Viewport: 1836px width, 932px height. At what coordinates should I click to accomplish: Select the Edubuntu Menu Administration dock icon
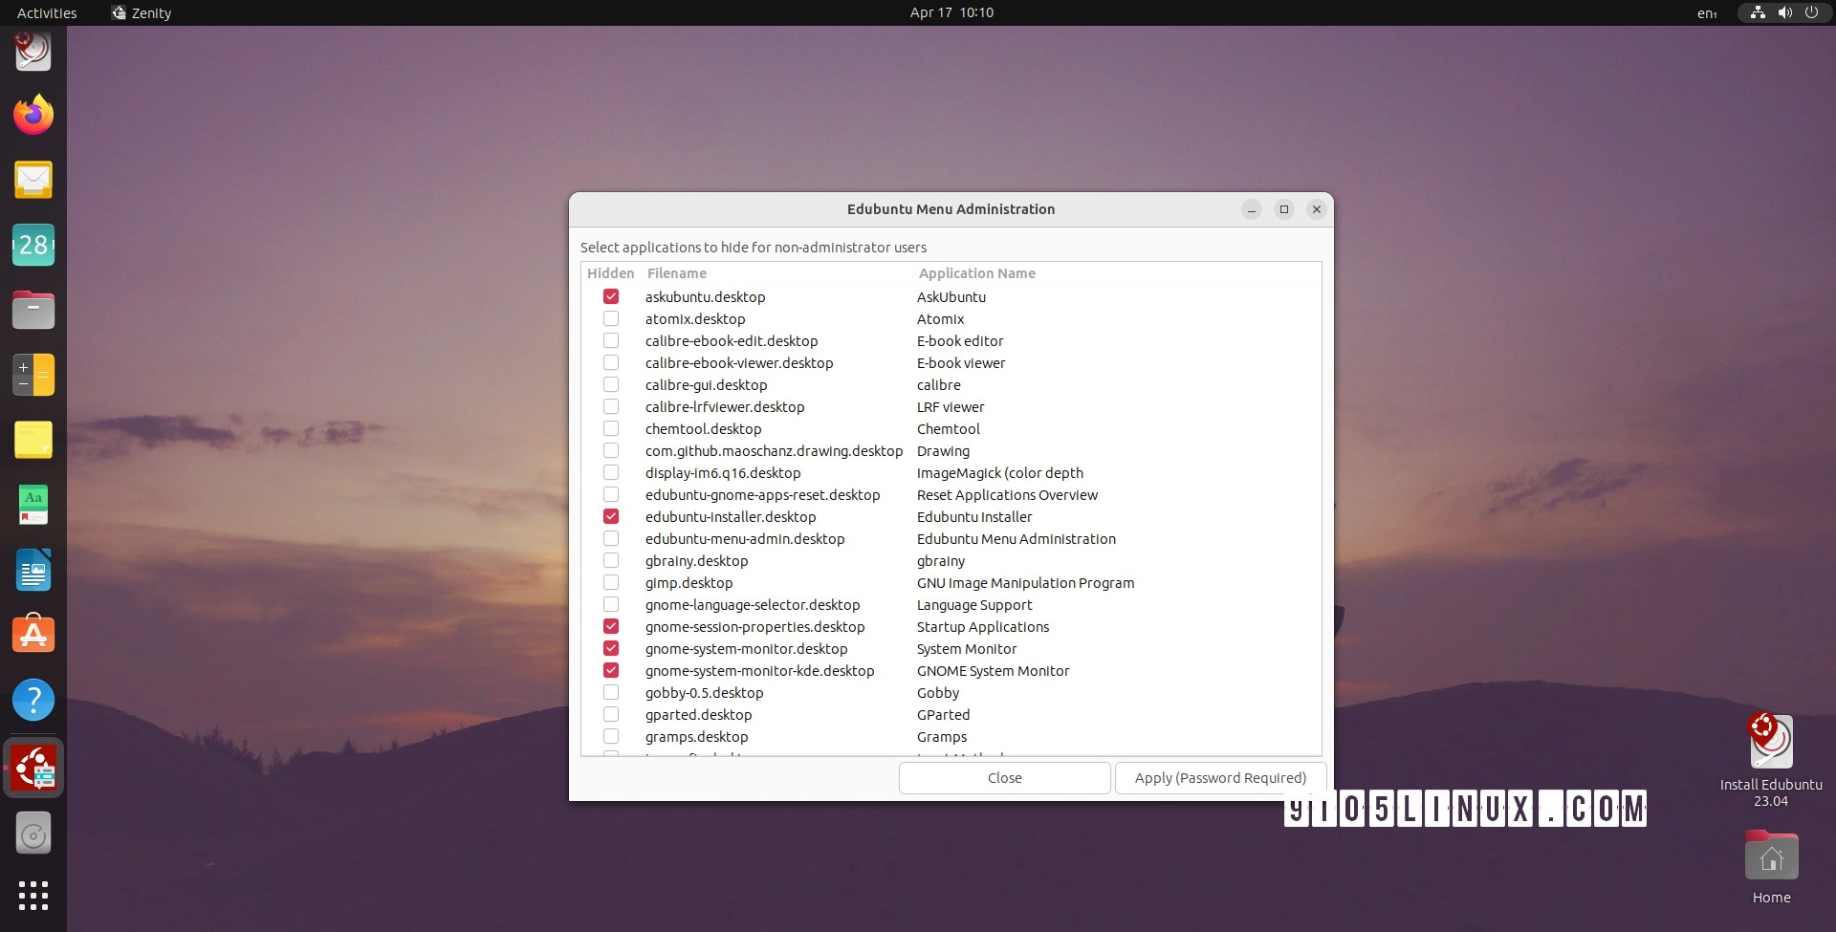33,768
